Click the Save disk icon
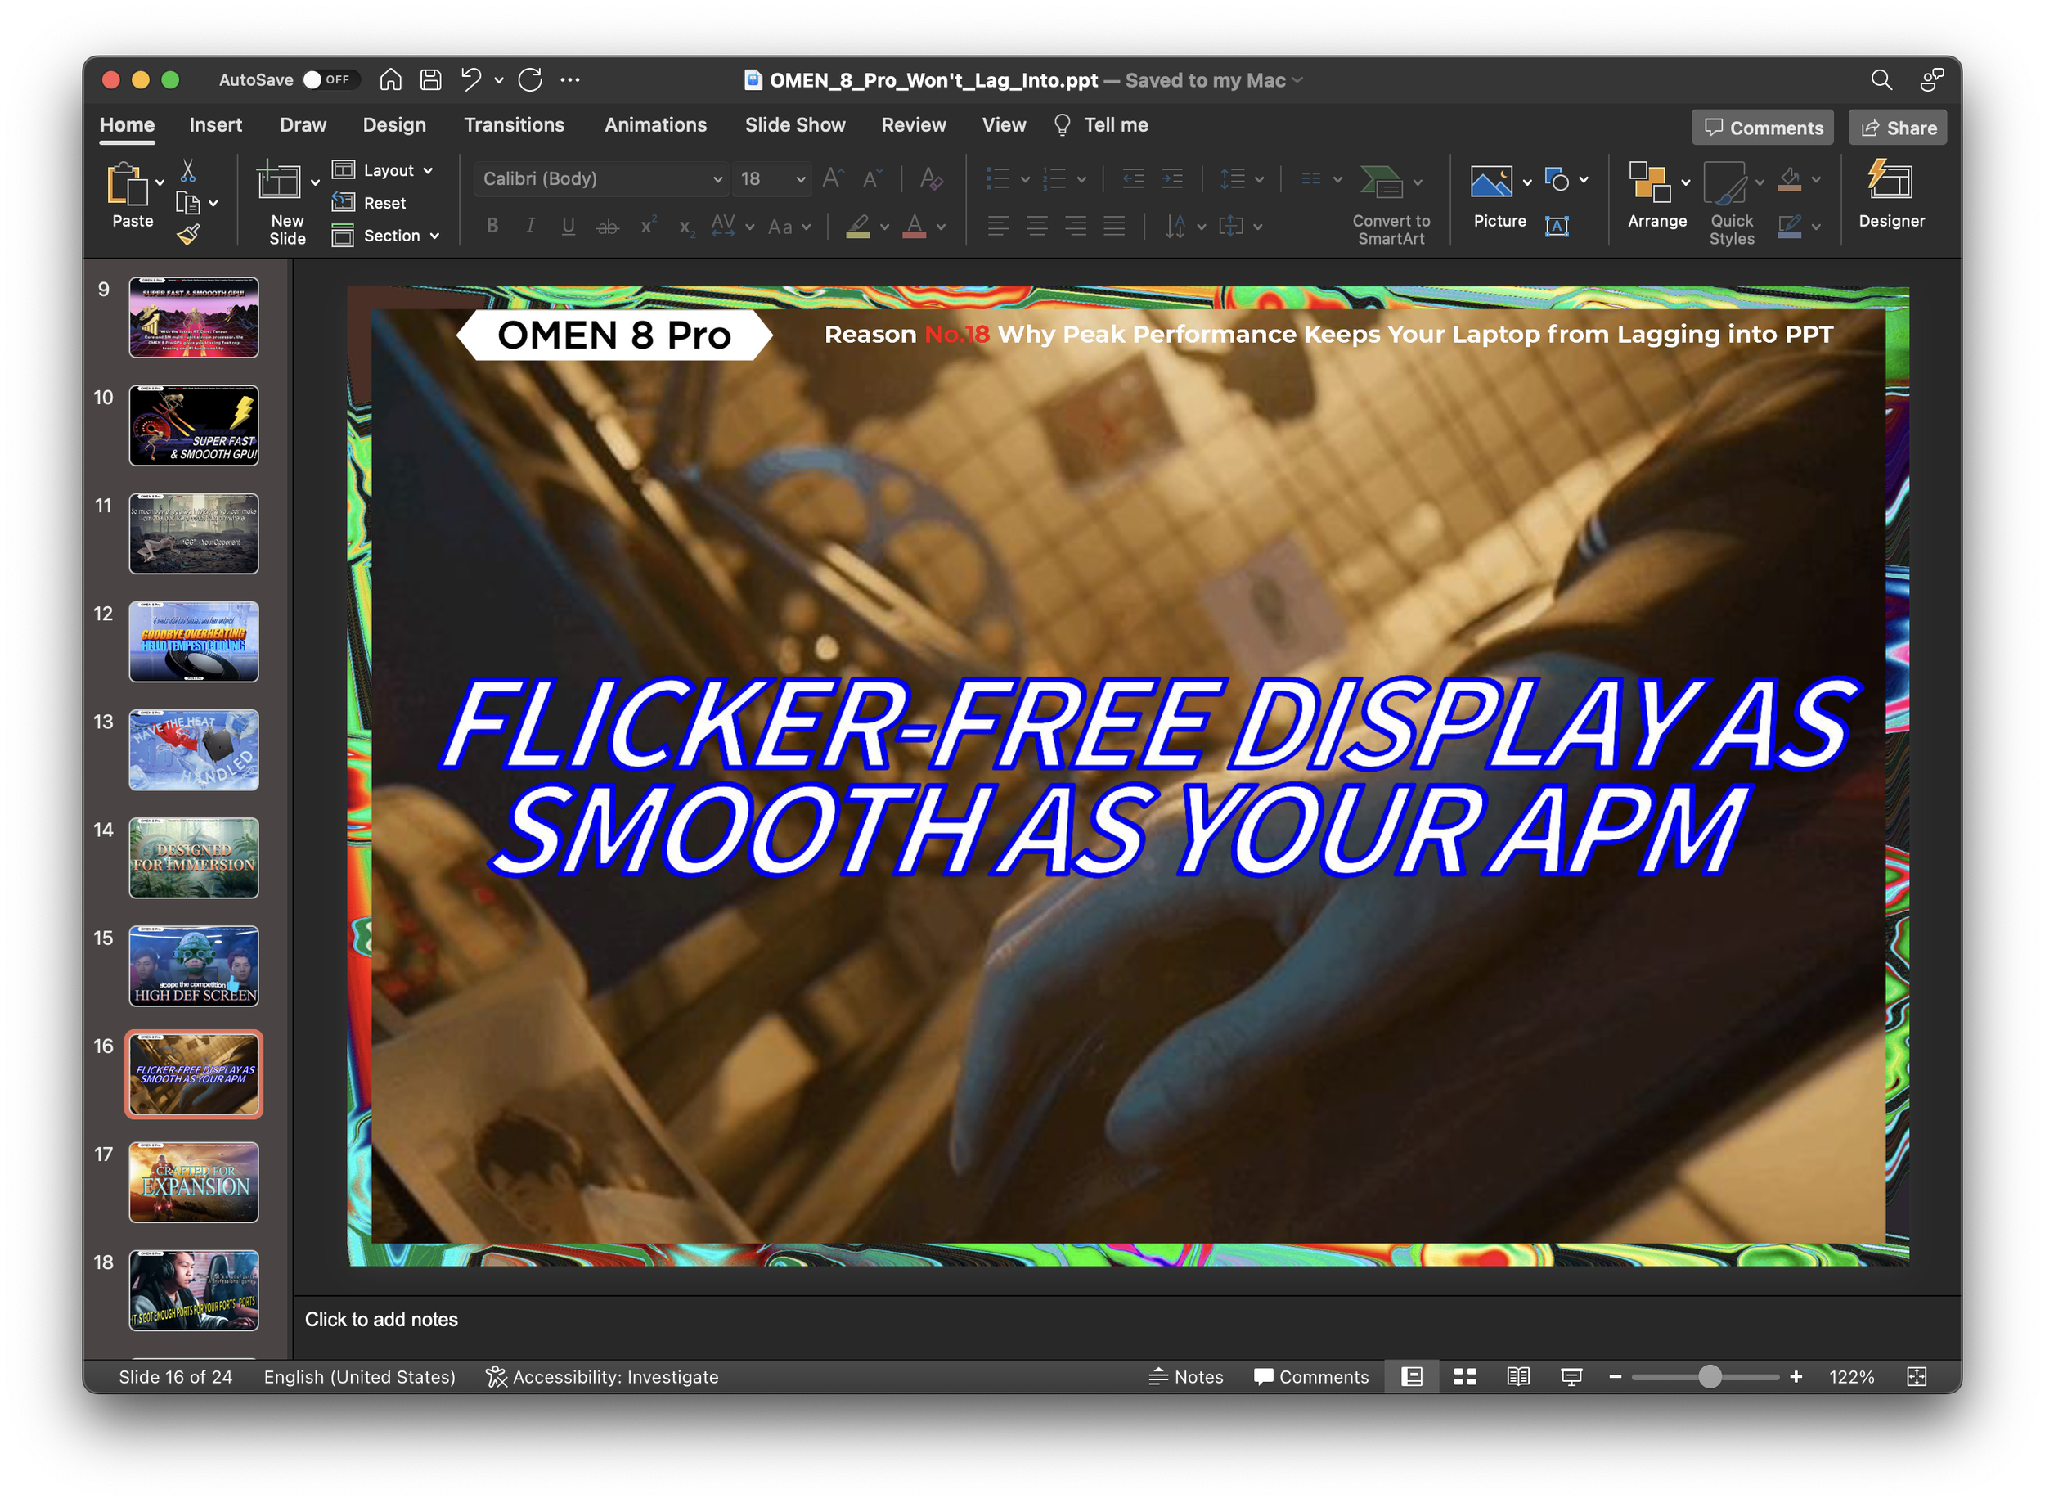Screen dimensions: 2045x1503 [x=430, y=80]
